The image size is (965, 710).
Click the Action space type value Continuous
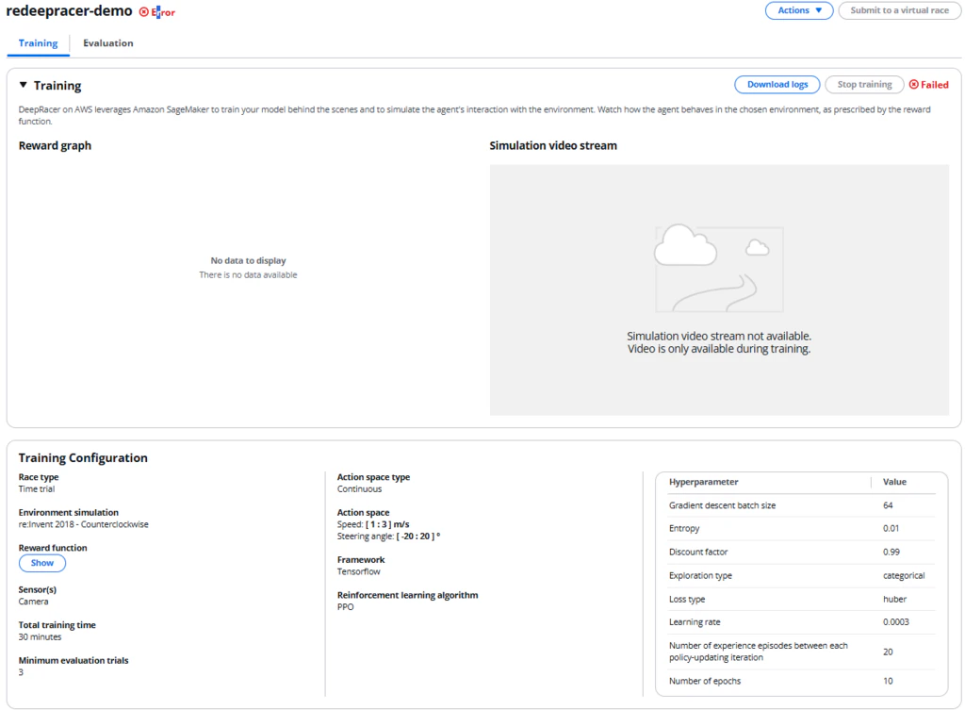(359, 489)
